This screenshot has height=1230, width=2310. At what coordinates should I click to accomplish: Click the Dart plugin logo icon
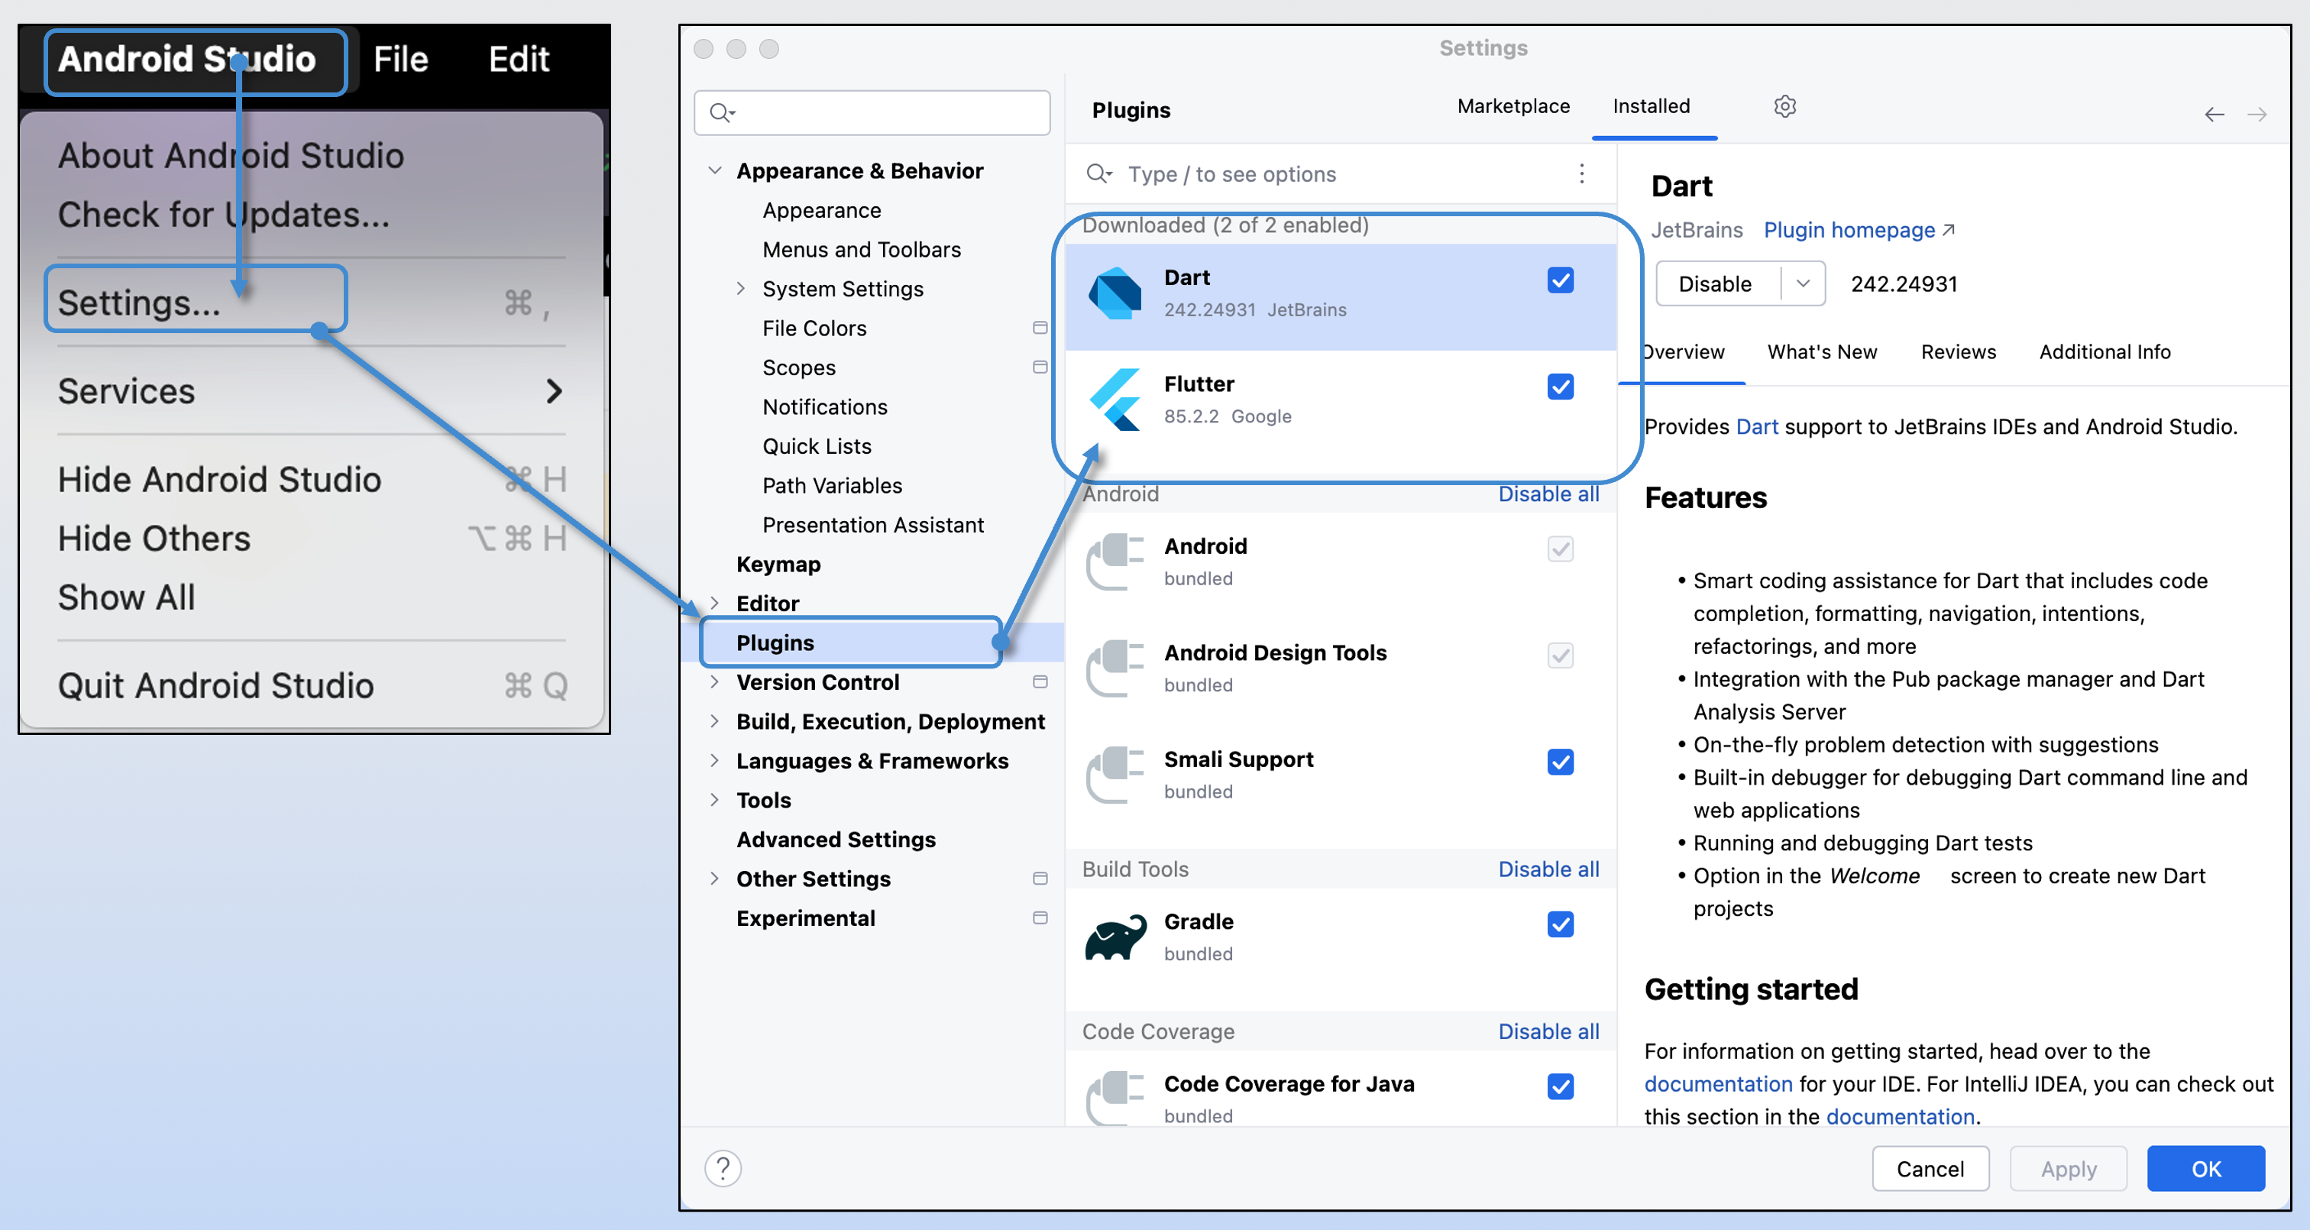point(1114,293)
